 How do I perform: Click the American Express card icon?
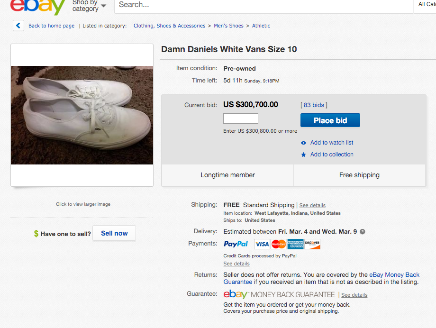[295, 244]
